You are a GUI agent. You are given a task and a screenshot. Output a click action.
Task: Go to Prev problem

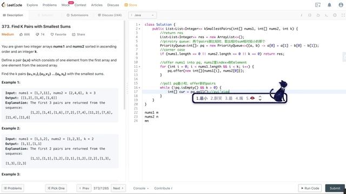click(x=84, y=188)
